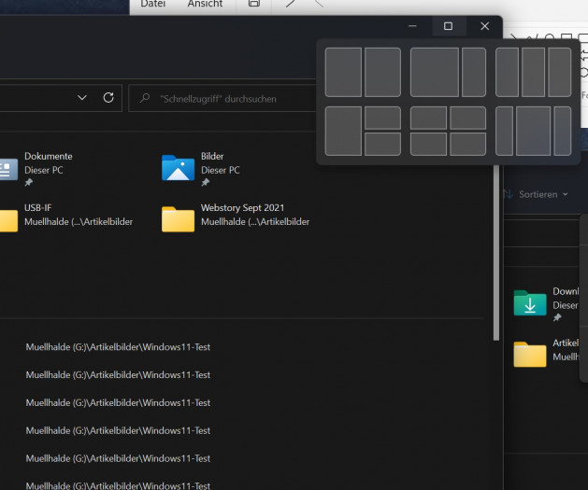The height and width of the screenshot is (490, 588).
Task: Snap to bottom-right quadrant of four-grid layout
Action: click(467, 144)
